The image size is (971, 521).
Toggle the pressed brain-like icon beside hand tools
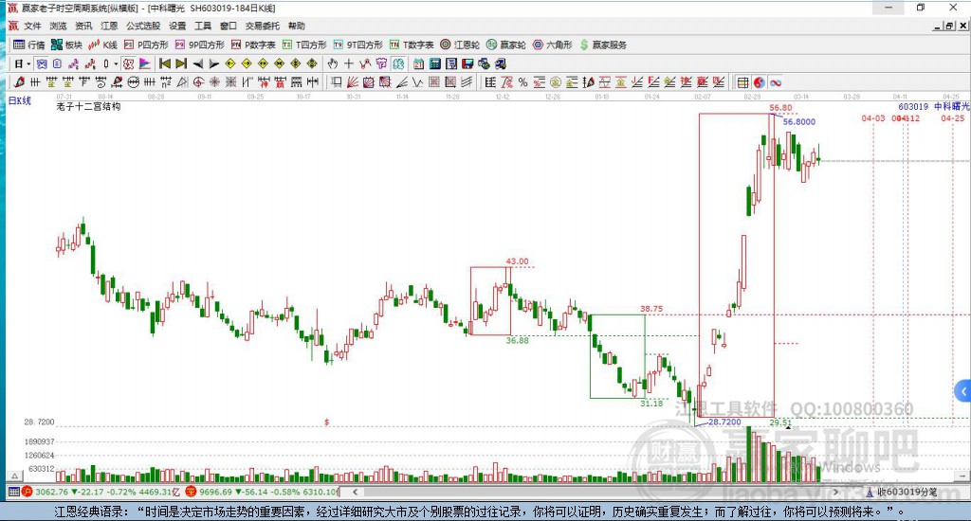397,63
